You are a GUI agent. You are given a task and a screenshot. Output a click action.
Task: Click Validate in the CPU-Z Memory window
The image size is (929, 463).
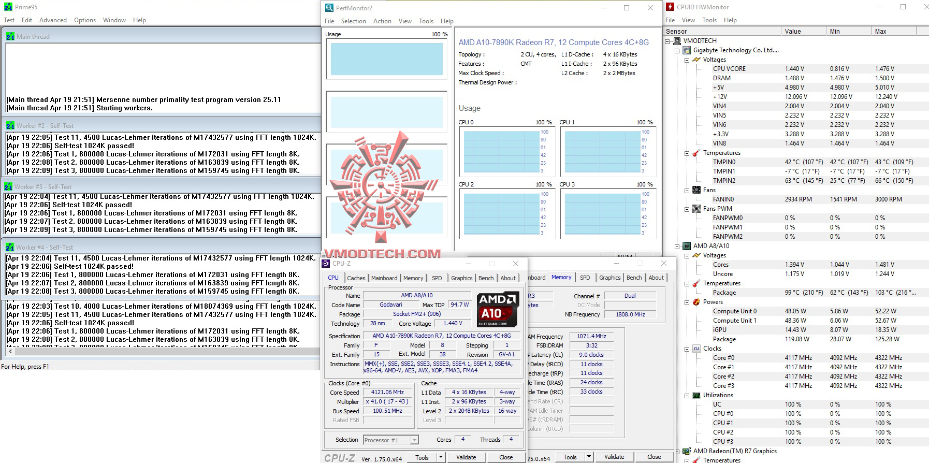[614, 457]
